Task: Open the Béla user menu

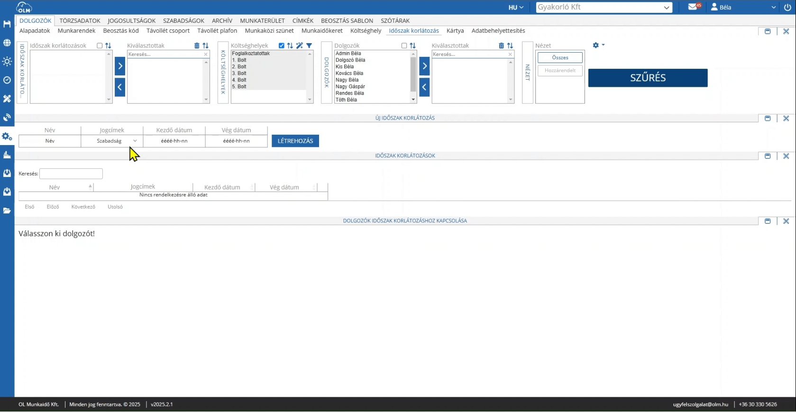Action: pyautogui.click(x=743, y=7)
